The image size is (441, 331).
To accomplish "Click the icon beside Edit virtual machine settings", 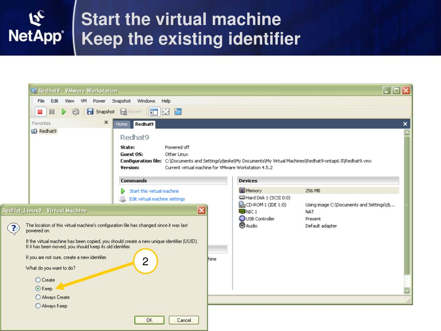I will [123, 199].
